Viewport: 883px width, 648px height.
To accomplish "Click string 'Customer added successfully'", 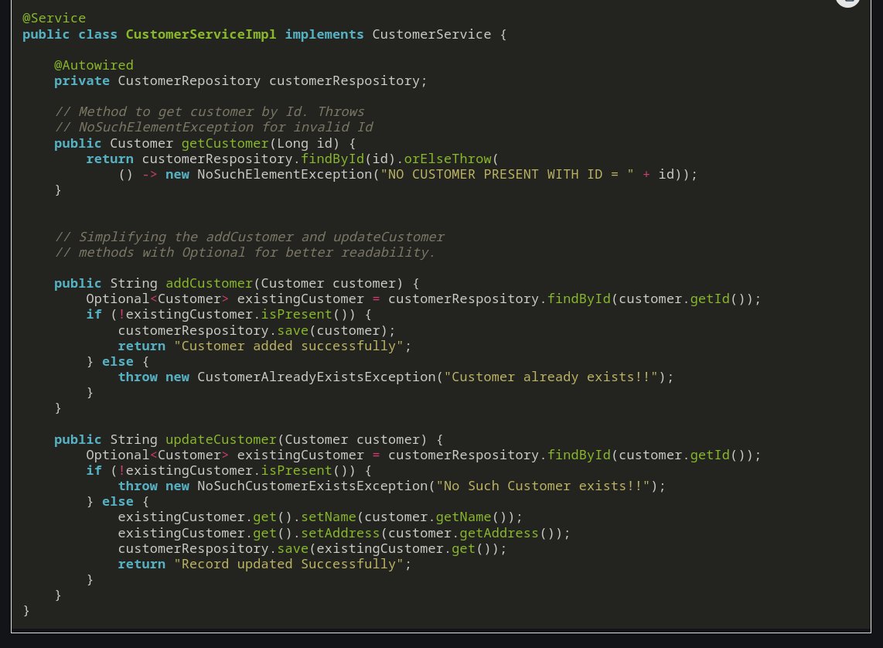I will click(289, 346).
